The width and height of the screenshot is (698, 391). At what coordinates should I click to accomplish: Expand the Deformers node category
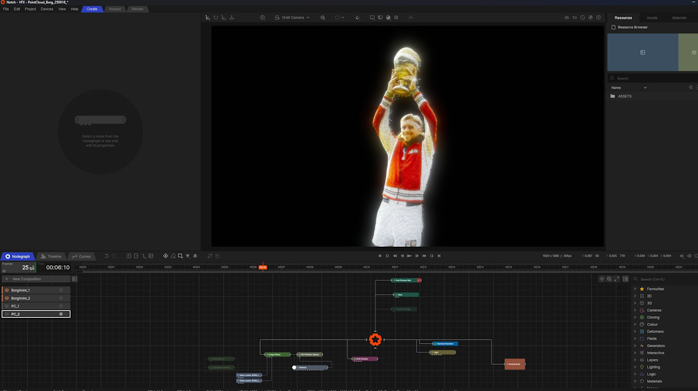click(635, 332)
